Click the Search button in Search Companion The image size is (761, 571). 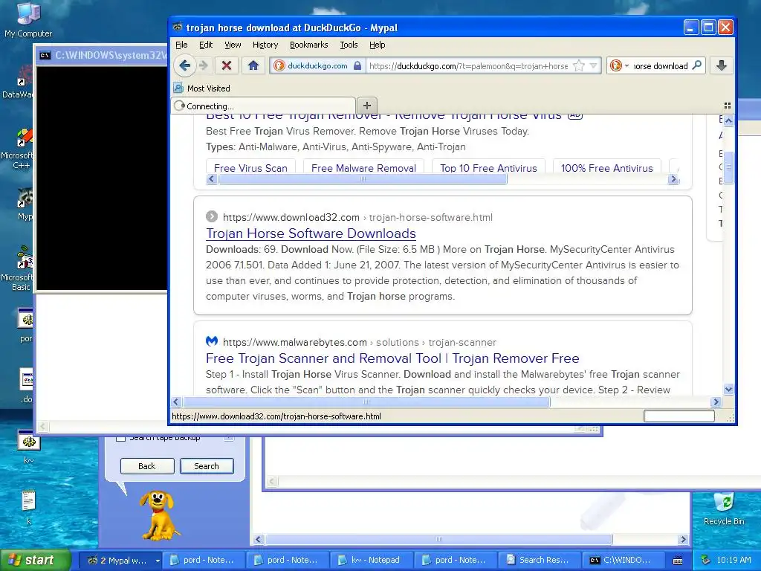[207, 466]
